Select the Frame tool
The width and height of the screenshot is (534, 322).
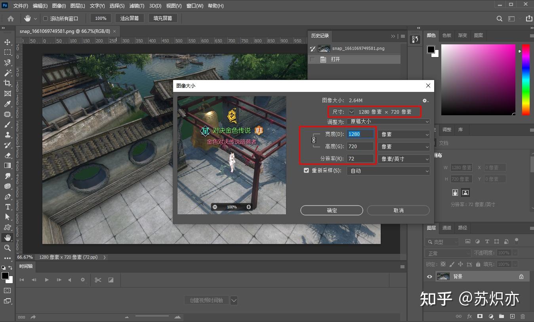tap(8, 93)
